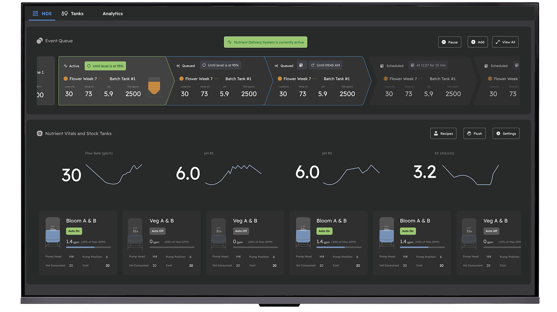The height and width of the screenshot is (312, 557).
Task: Click the tank level image on the second Veg A & B card
Action: click(x=218, y=233)
